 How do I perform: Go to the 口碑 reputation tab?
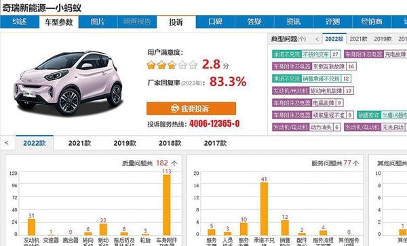point(216,22)
